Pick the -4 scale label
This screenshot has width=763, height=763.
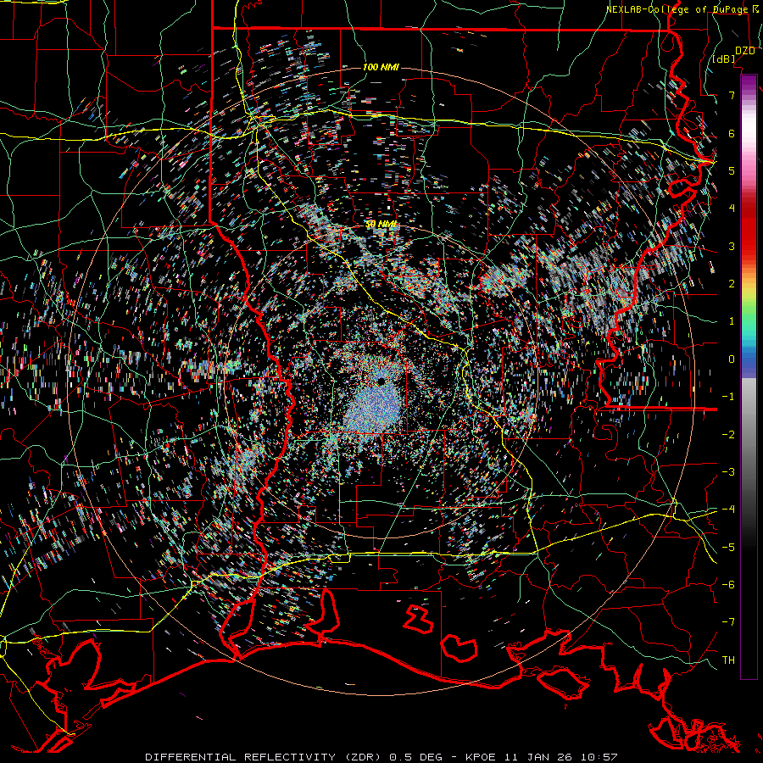728,509
